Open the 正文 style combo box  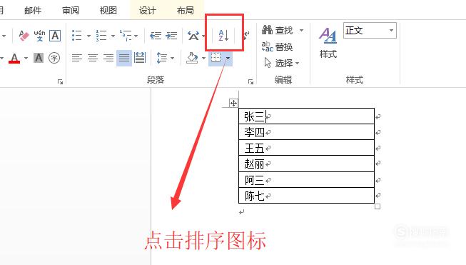click(x=370, y=30)
